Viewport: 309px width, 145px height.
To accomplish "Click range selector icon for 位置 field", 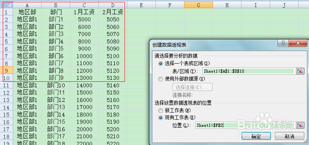I will (300, 125).
